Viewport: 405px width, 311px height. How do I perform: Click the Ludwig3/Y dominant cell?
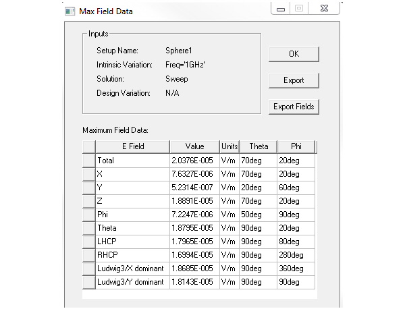tap(133, 282)
